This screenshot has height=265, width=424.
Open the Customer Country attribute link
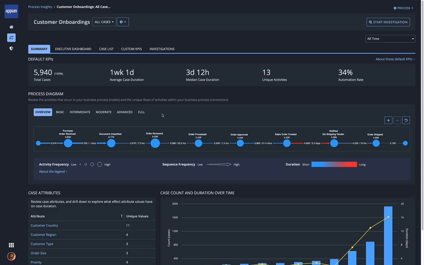pos(44,226)
